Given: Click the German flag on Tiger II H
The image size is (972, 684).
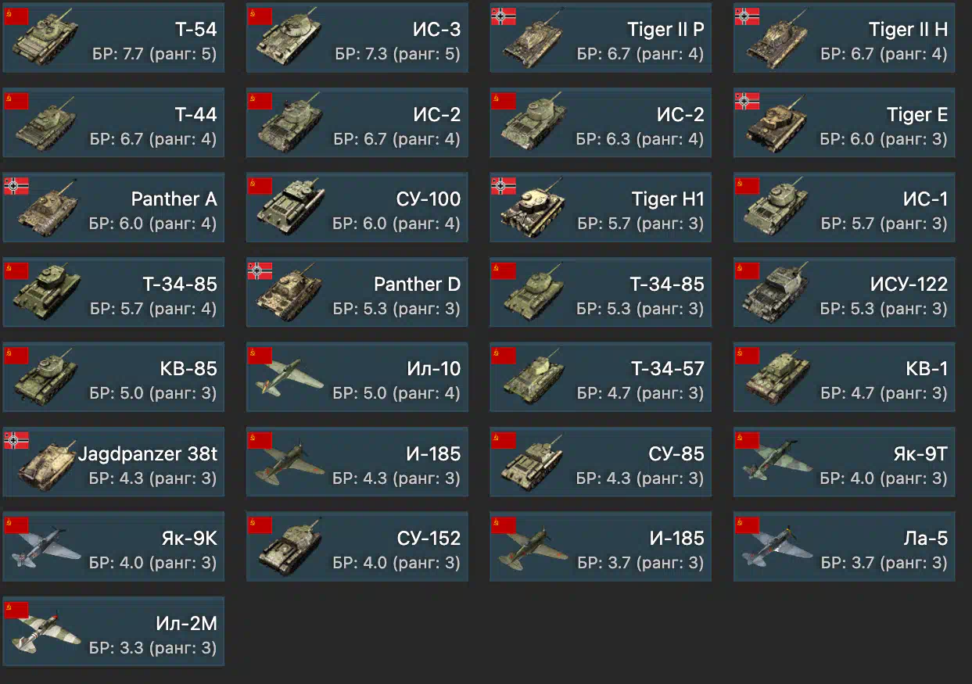Looking at the screenshot, I should click(x=747, y=16).
